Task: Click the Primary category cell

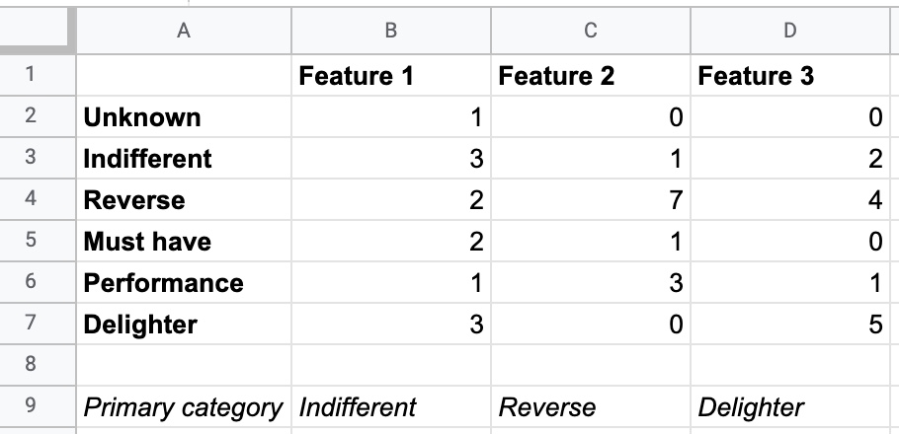Action: 184,406
